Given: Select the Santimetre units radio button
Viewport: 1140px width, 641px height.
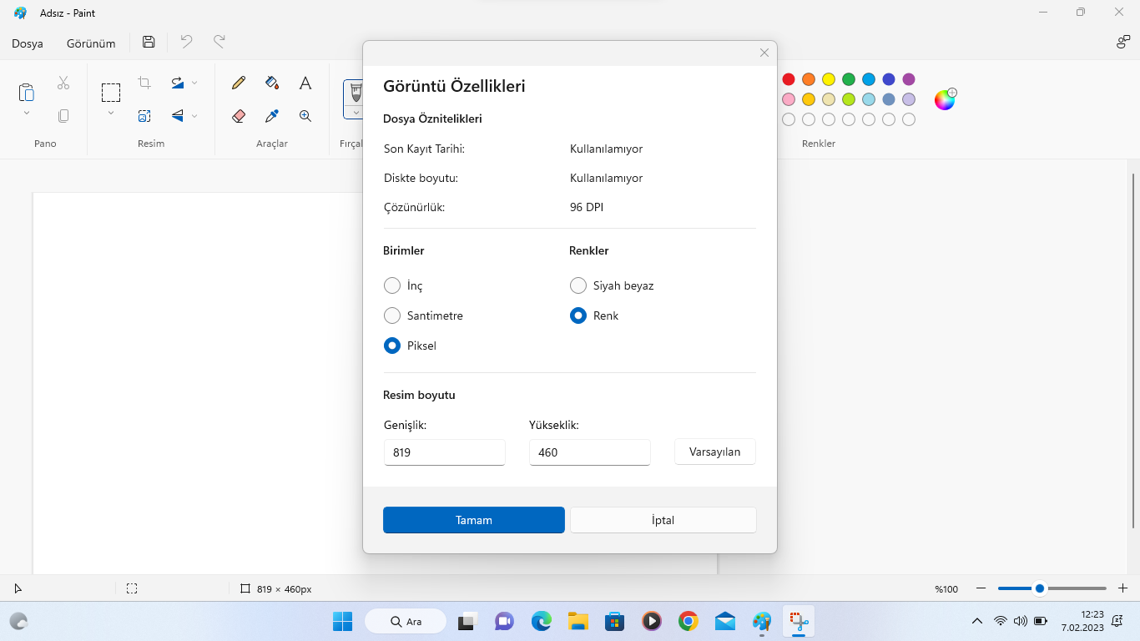Looking at the screenshot, I should point(392,315).
